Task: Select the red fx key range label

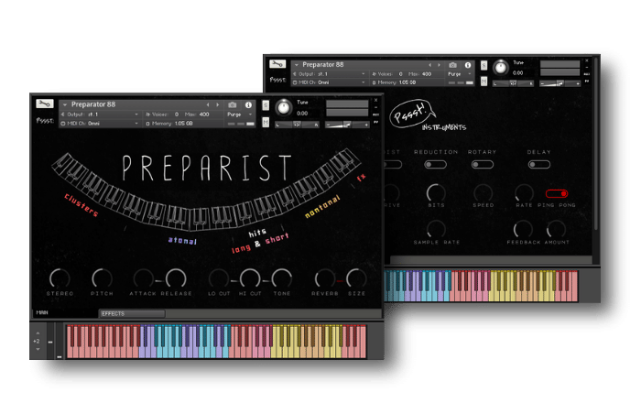Action: (x=361, y=178)
